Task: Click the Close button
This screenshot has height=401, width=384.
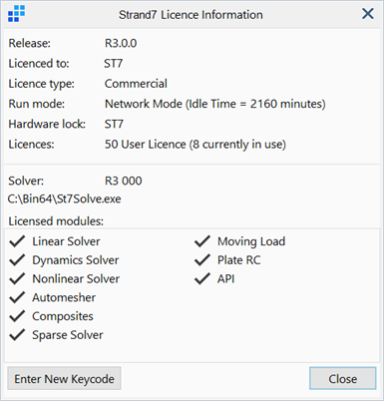Action: pos(343,378)
